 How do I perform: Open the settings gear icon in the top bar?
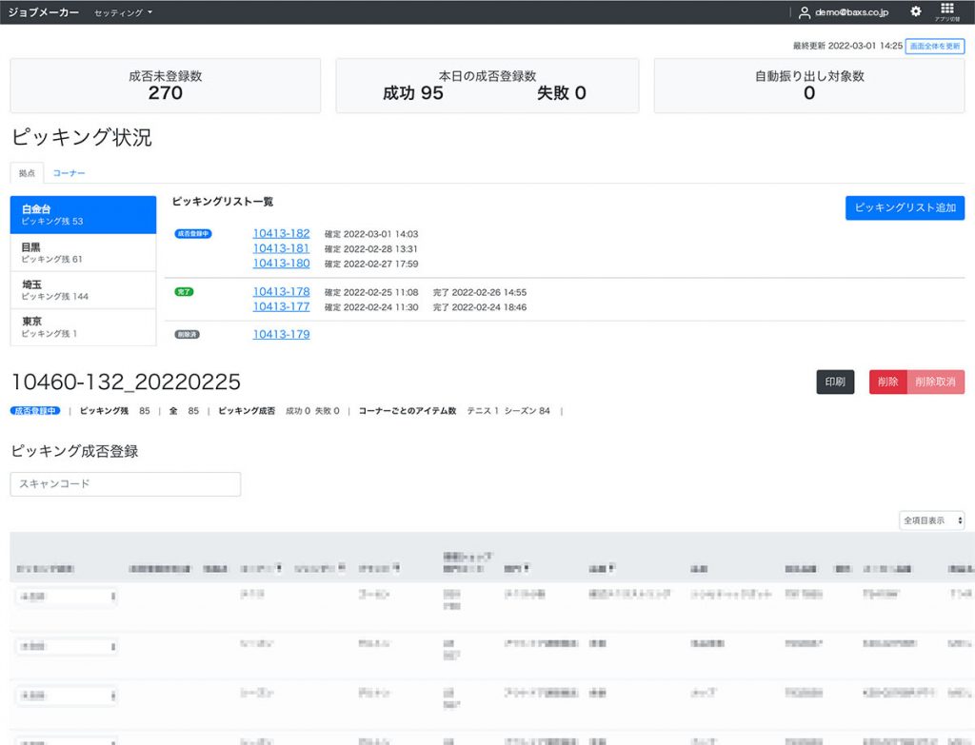(x=915, y=11)
